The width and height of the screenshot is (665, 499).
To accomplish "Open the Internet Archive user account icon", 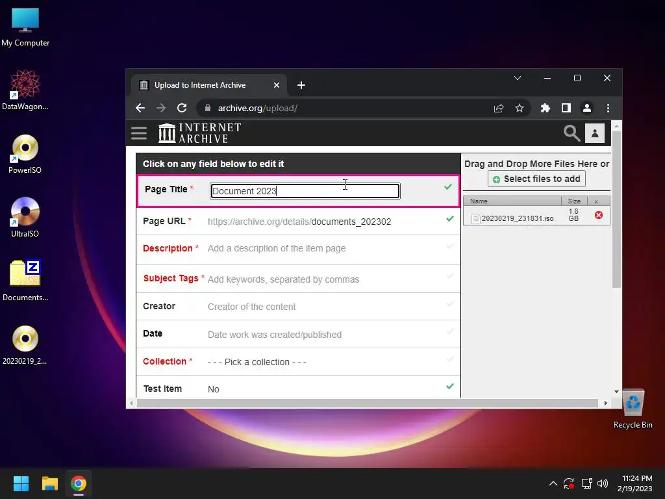I will click(595, 133).
